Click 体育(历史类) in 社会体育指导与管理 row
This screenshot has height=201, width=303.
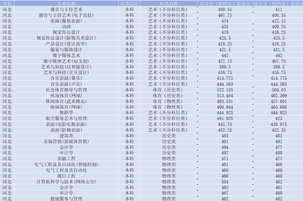coord(169,90)
